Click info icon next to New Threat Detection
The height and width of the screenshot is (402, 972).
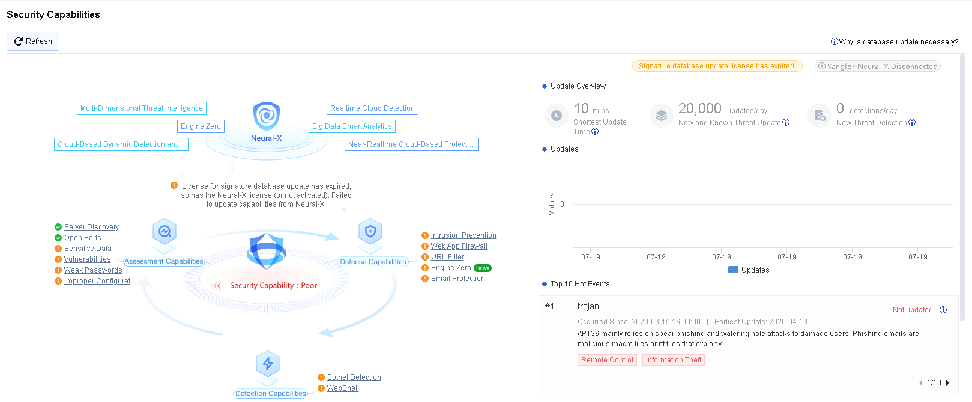(x=912, y=123)
